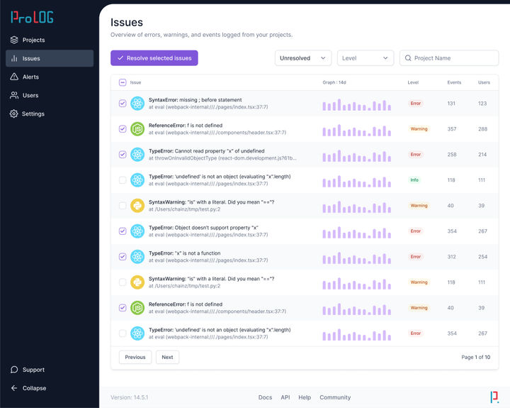This screenshot has height=408, width=510.
Task: Click Node.js icon of first ReferenceError row
Action: 137,129
